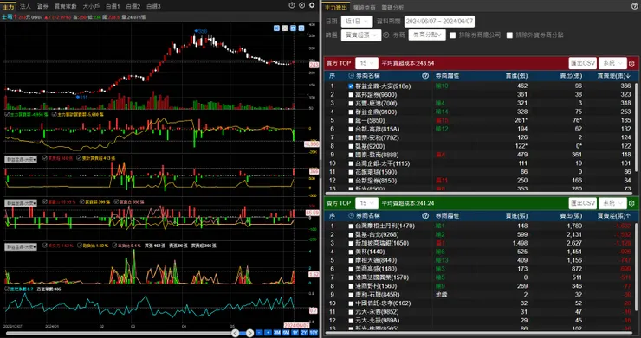The width and height of the screenshot is (641, 338).
Task: Tick the 富邦證券(9600) row checkbox
Action: tap(351, 95)
